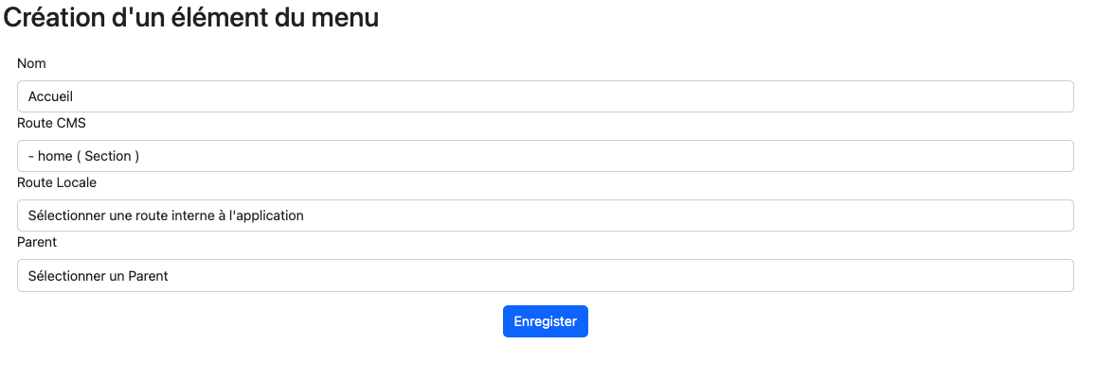Image resolution: width=1114 pixels, height=379 pixels.
Task: Click right edge of Parent select
Action: [x=1059, y=276]
